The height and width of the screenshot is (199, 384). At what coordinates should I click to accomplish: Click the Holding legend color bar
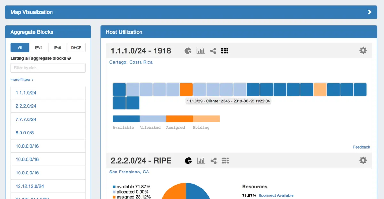(206, 119)
